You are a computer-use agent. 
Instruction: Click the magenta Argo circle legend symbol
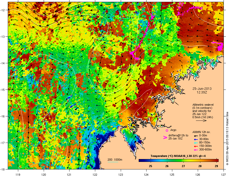coord(167,130)
